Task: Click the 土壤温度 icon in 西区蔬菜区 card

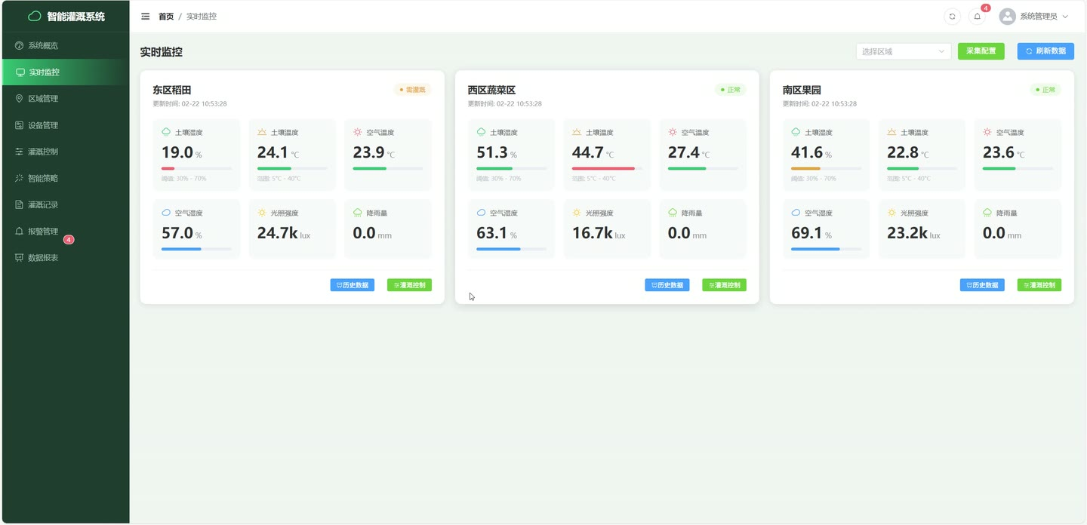Action: (577, 132)
